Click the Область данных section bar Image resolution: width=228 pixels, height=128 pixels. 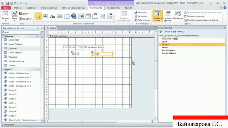click(101, 36)
